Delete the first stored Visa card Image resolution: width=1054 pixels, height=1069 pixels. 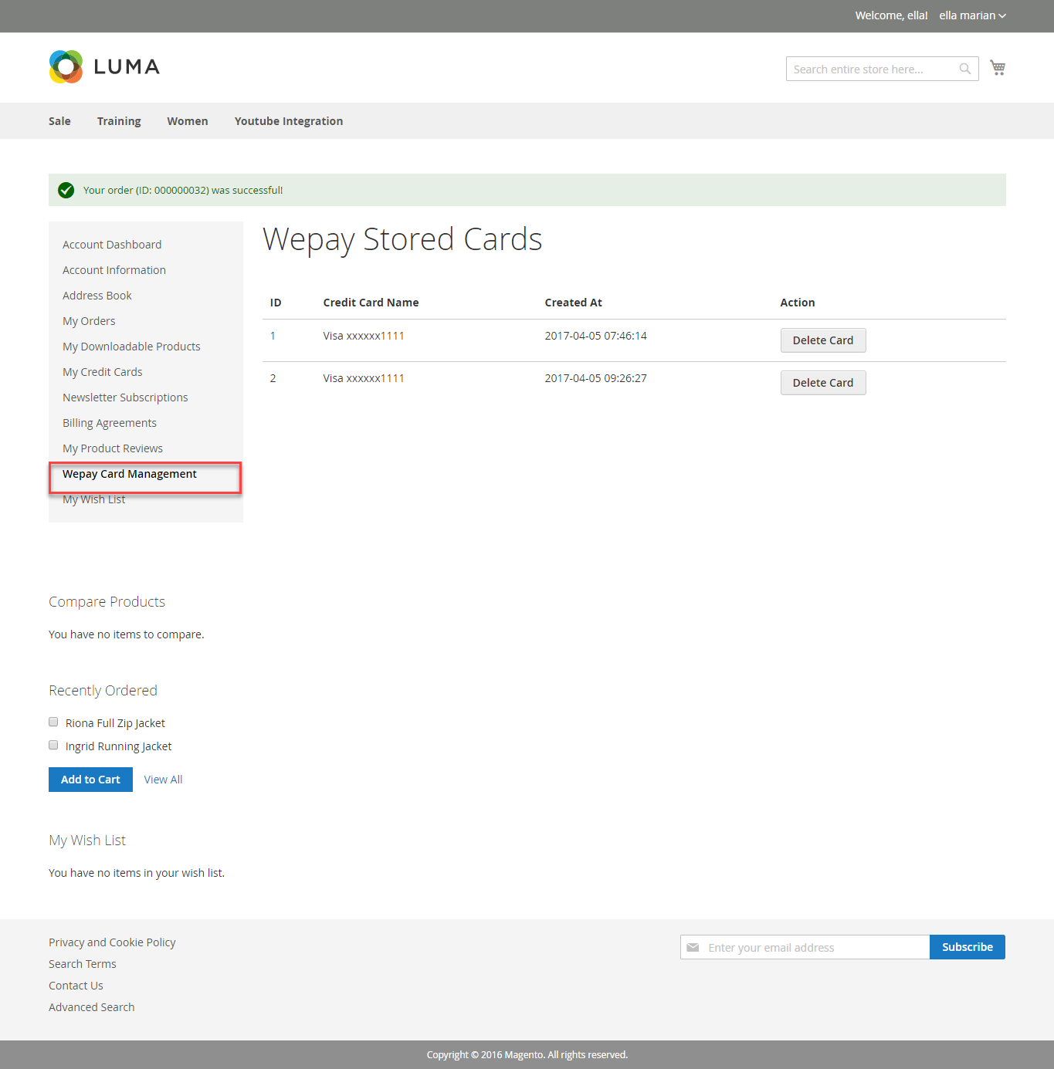click(822, 340)
